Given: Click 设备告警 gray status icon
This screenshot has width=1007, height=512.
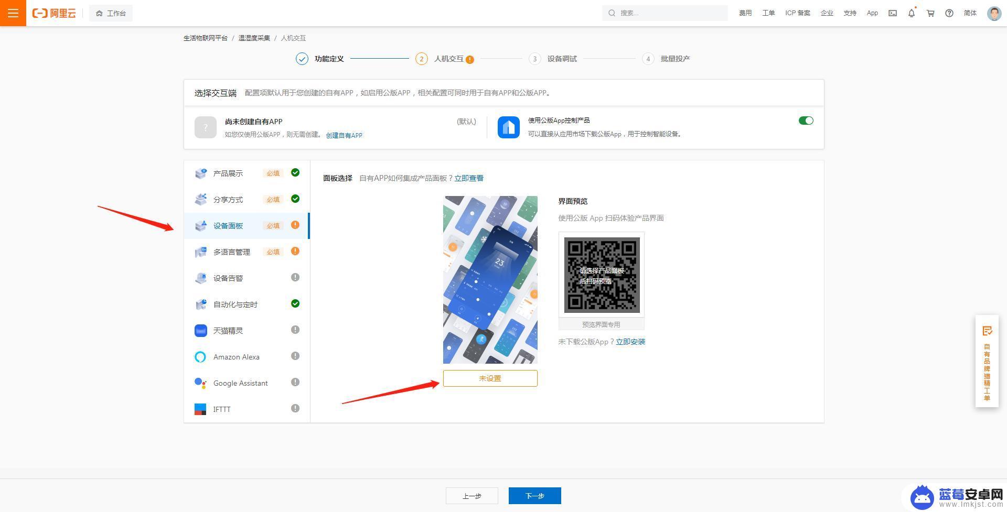Looking at the screenshot, I should (295, 277).
